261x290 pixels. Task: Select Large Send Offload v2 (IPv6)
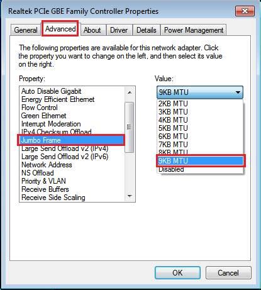(x=72, y=157)
